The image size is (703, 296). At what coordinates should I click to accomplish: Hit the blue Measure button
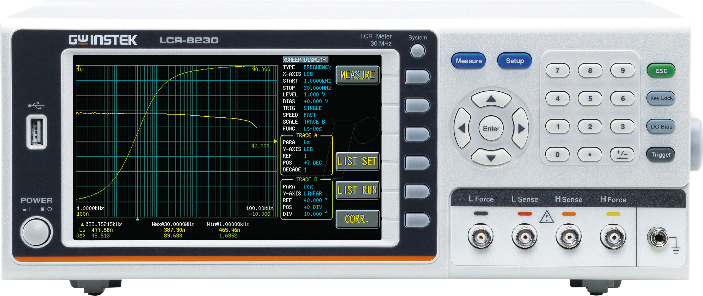point(468,61)
